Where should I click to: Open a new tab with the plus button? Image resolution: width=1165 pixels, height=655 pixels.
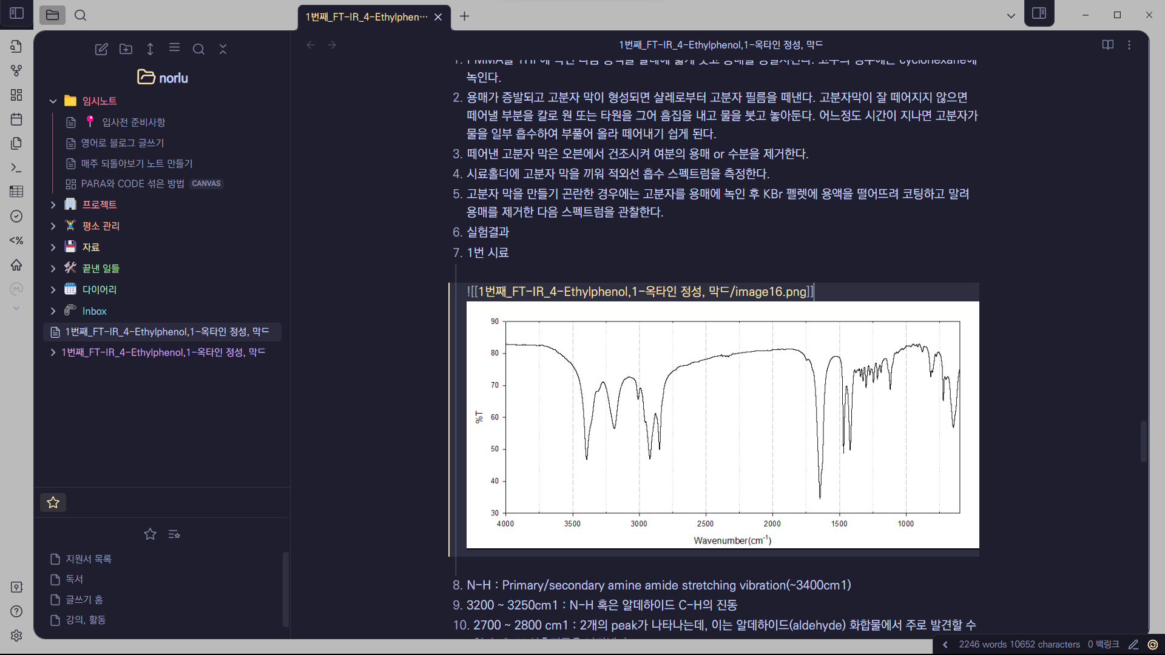(464, 16)
